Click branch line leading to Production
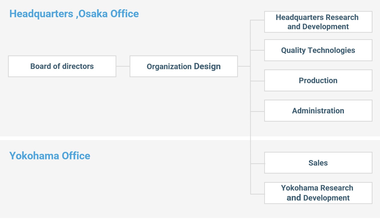The width and height of the screenshot is (380, 219). [x=257, y=81]
